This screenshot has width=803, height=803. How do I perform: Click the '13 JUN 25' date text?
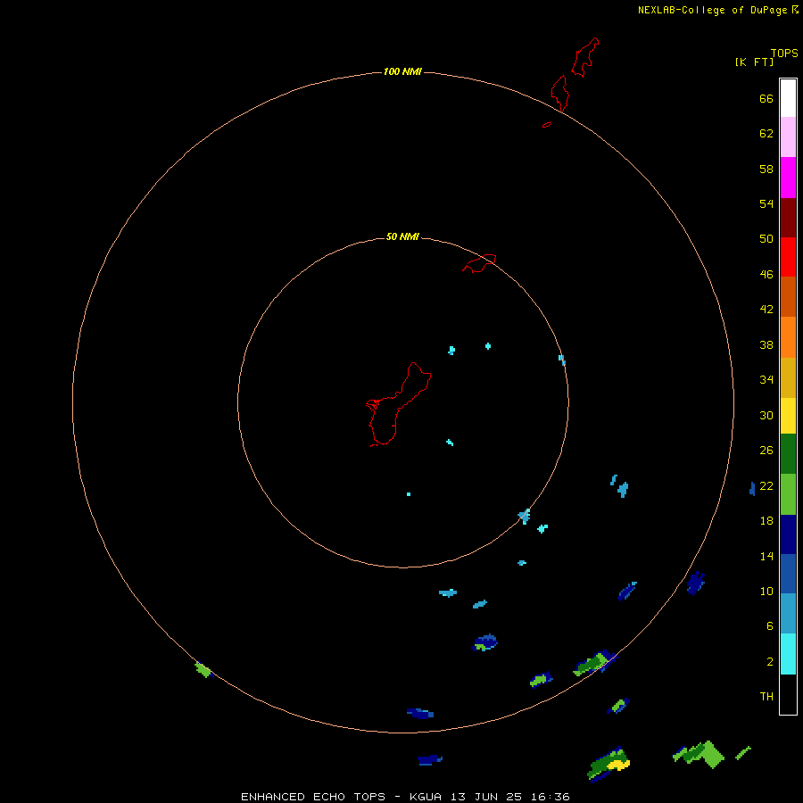click(x=486, y=797)
